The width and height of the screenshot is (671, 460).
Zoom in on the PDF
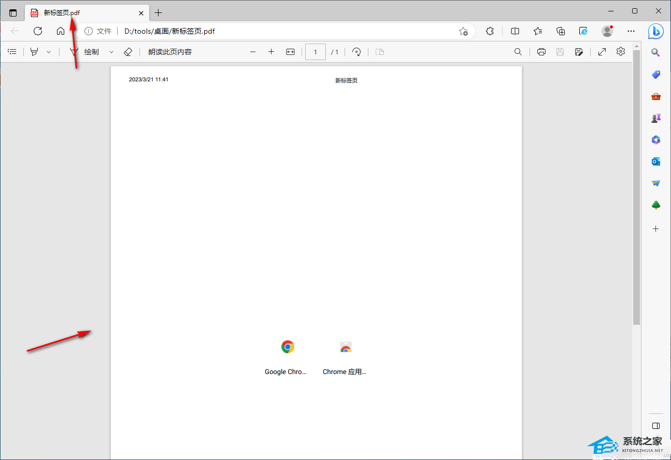point(271,52)
